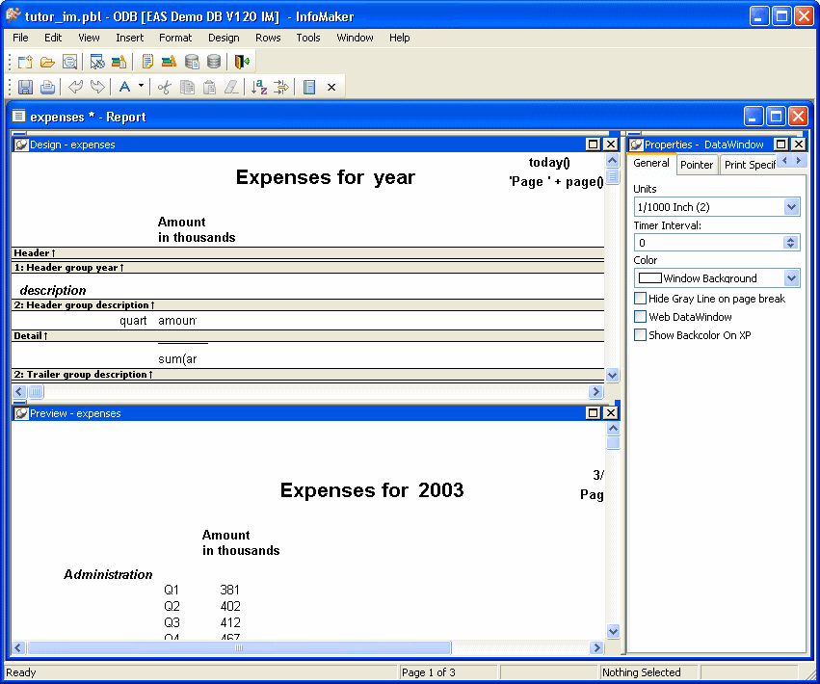Click the Filter arrows toolbar icon
The height and width of the screenshot is (684, 820).
tap(280, 87)
